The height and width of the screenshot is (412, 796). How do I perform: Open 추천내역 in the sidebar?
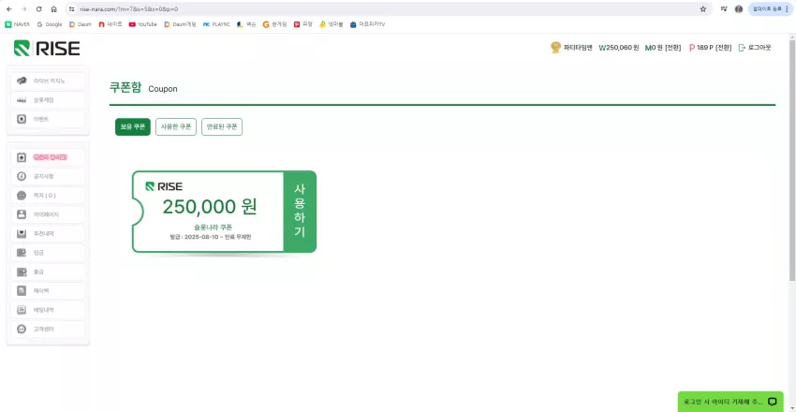[x=48, y=234]
